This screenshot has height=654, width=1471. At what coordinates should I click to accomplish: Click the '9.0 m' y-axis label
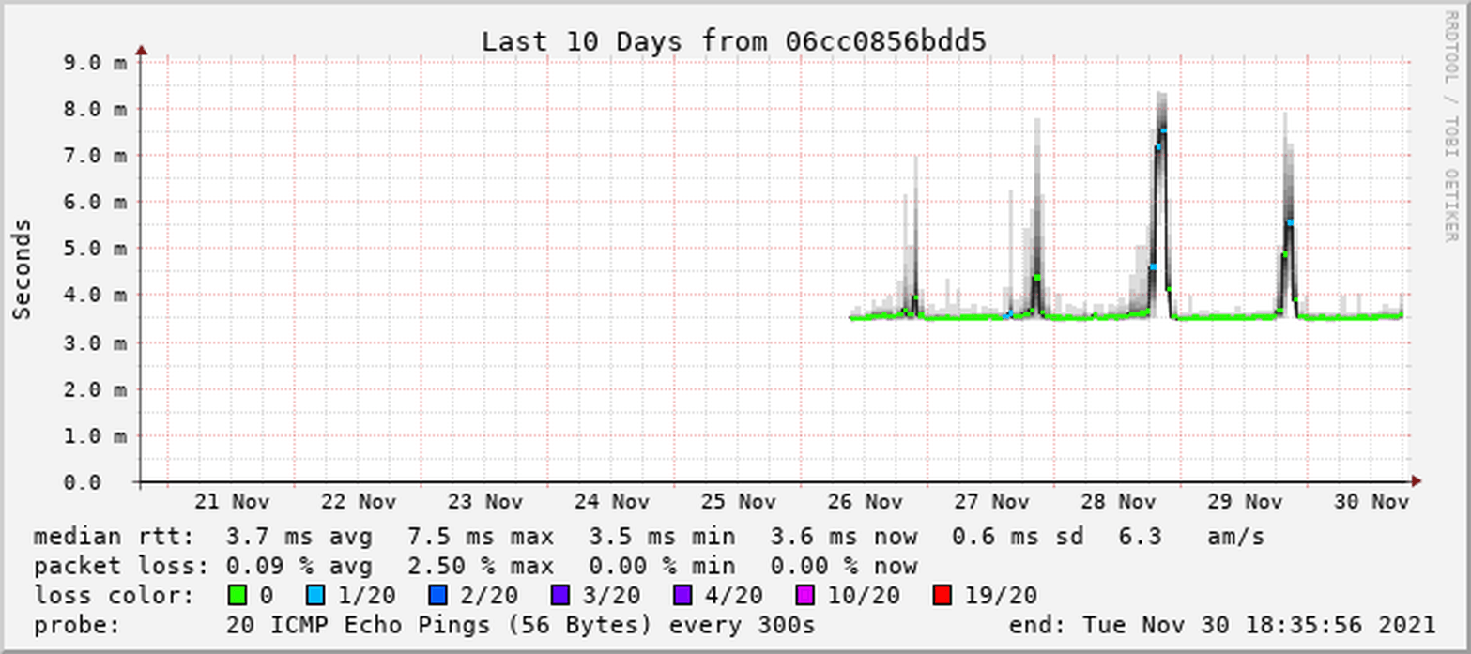[x=95, y=63]
